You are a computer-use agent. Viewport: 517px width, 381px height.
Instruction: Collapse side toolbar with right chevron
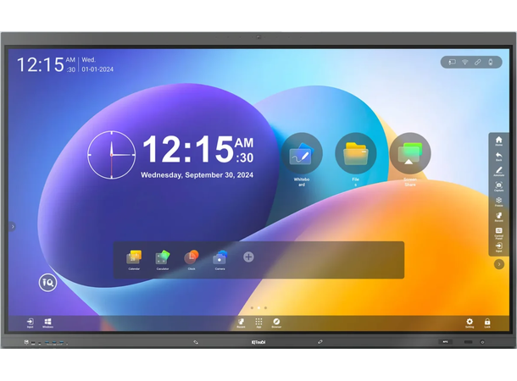pos(499,264)
